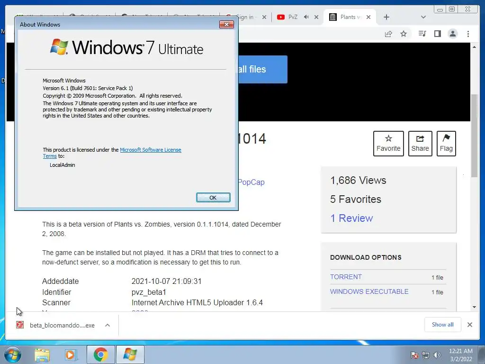Viewport: 485px width, 364px height.
Task: Bookmark this page with the star icon
Action: click(404, 34)
